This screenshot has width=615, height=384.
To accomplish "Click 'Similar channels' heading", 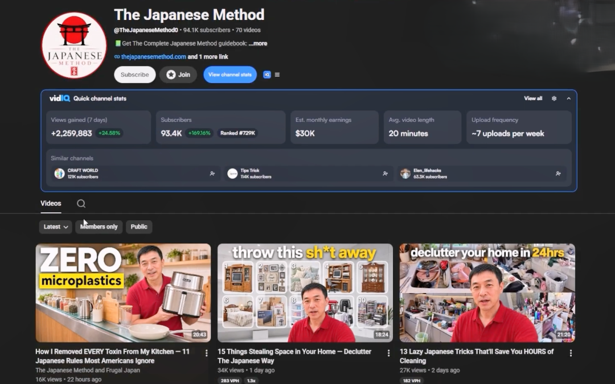I will [x=72, y=158].
